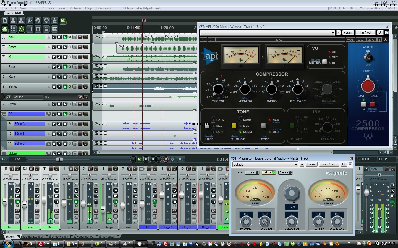Open the FX chain on the Bass track
Image resolution: width=398 pixels, height=248 pixels.
click(65, 67)
